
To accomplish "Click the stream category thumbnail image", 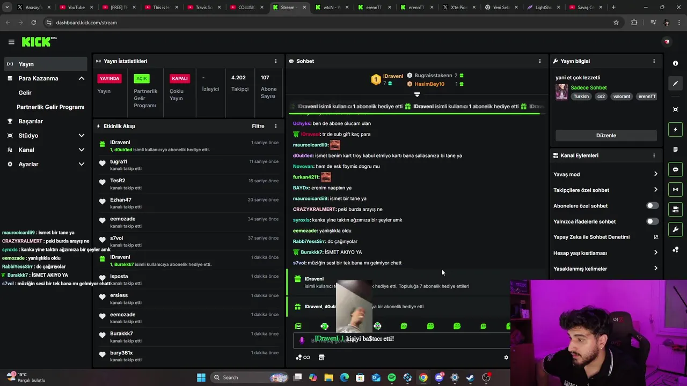I will coord(561,92).
